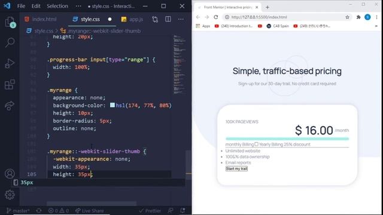This screenshot has width=383, height=215.
Task: Click the unsaved dot on style.css tab
Action: 110,19
